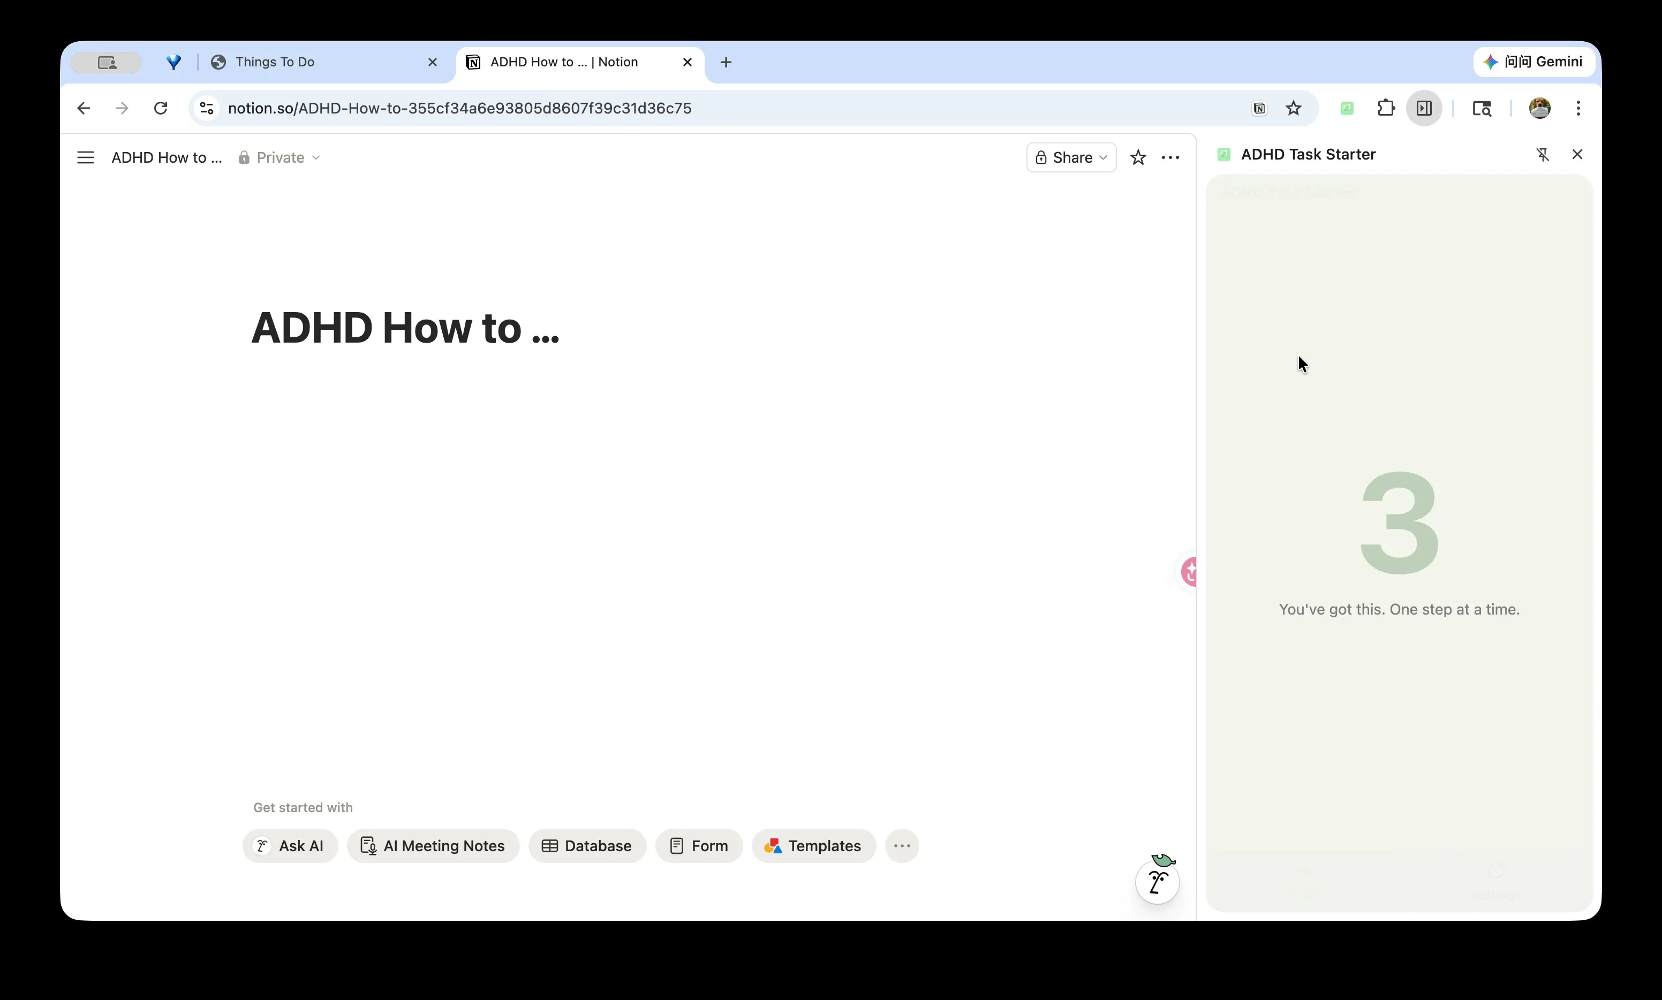Image resolution: width=1662 pixels, height=1000 pixels.
Task: Open the Notion sidebar hamburger menu
Action: (x=86, y=158)
